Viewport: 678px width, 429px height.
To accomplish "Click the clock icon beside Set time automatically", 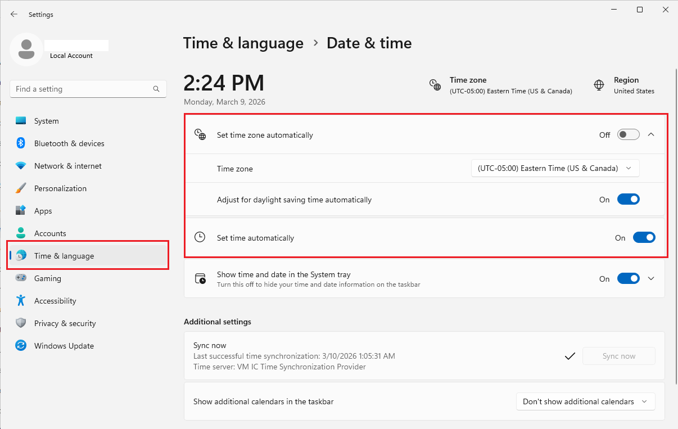I will point(200,238).
